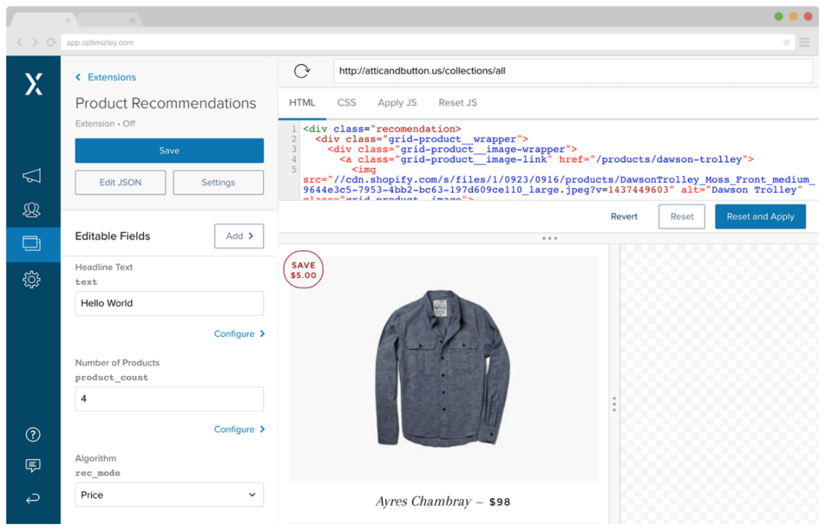
Task: Open the Algorithm Price dropdown
Action: pos(169,495)
